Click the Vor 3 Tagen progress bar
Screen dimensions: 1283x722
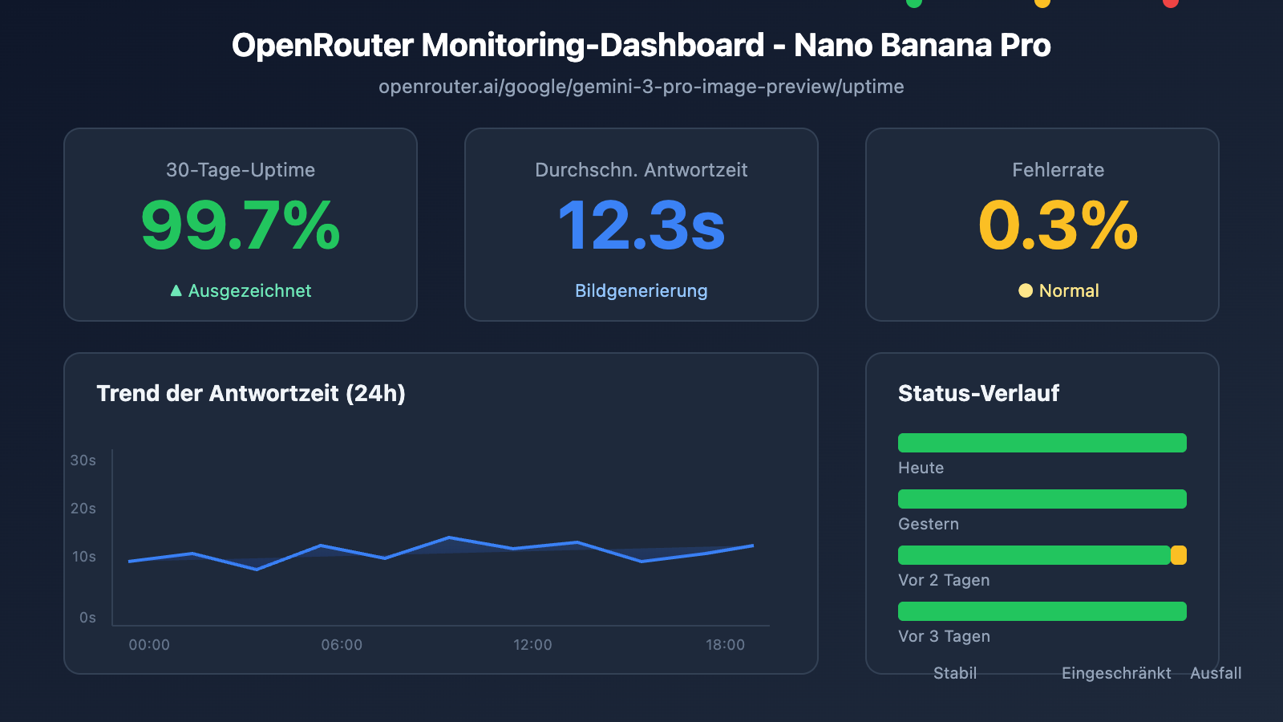[1042, 610]
